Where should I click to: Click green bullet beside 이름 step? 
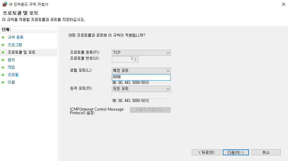[x=3, y=82]
